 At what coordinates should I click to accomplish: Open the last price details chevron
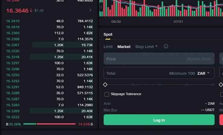(x=90, y=10)
